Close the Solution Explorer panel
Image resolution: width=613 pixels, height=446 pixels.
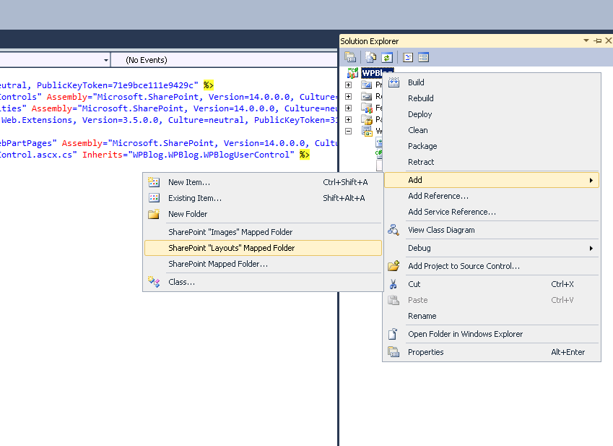point(609,40)
